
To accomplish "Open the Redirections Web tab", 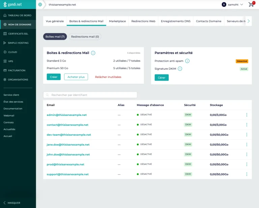I will (x=143, y=21).
